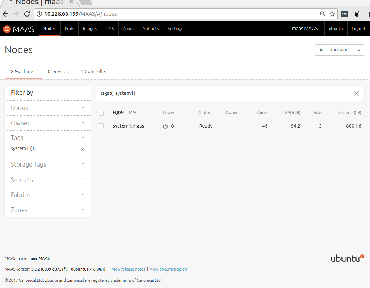This screenshot has width=370, height=288.
Task: Open Subnets in the top navigation bar
Action: [x=151, y=29]
